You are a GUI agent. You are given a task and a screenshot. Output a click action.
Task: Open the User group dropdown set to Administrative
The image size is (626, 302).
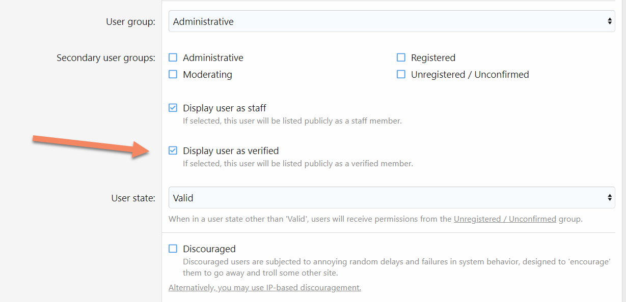pos(391,21)
